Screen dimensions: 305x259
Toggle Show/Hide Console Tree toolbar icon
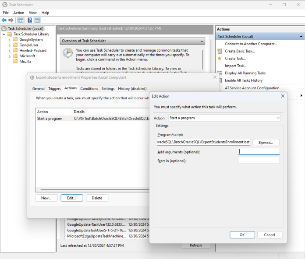21,20
